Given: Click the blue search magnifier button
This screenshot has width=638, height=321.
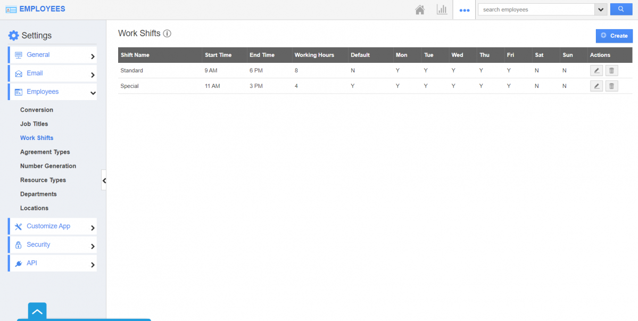Looking at the screenshot, I should tap(621, 10).
